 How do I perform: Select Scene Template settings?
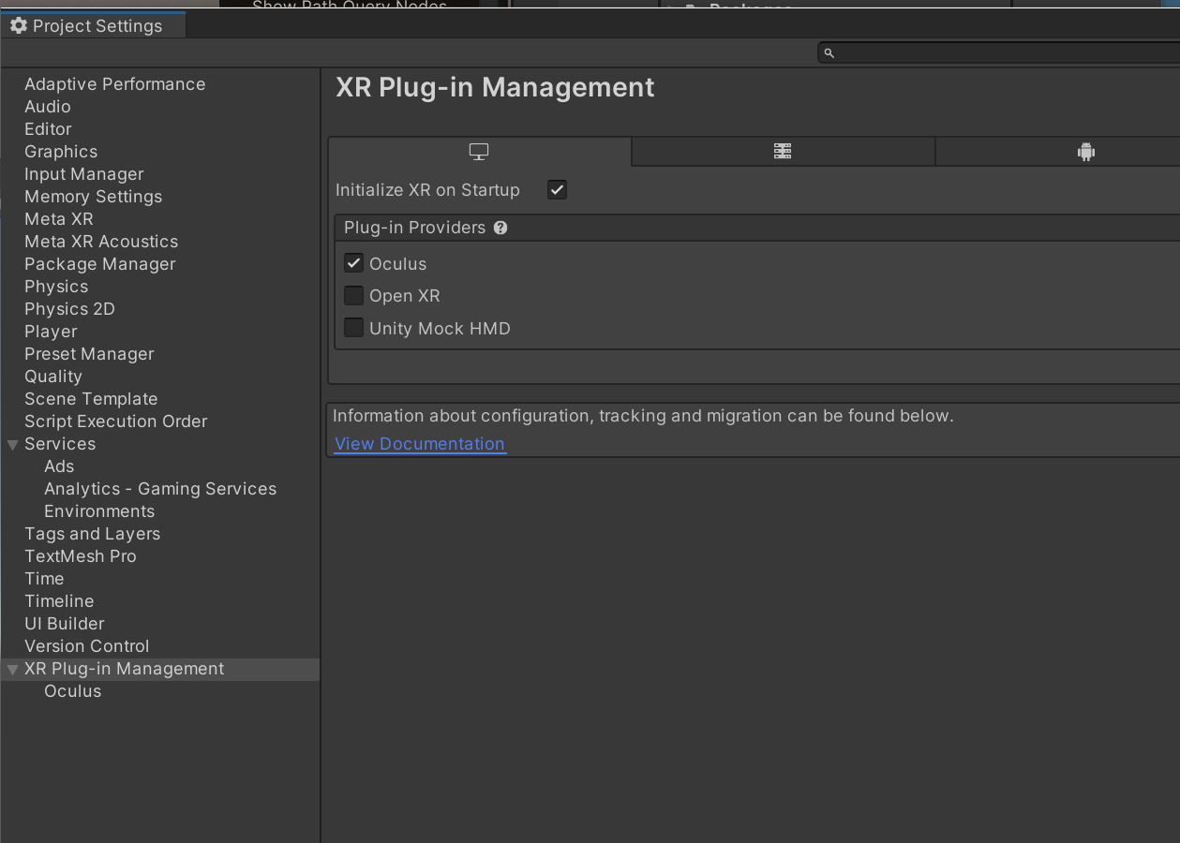(91, 399)
